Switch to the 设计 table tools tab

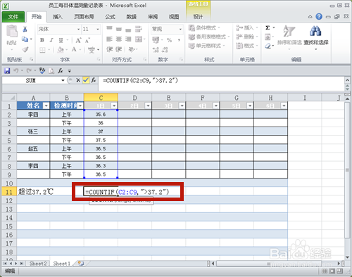click(x=198, y=17)
